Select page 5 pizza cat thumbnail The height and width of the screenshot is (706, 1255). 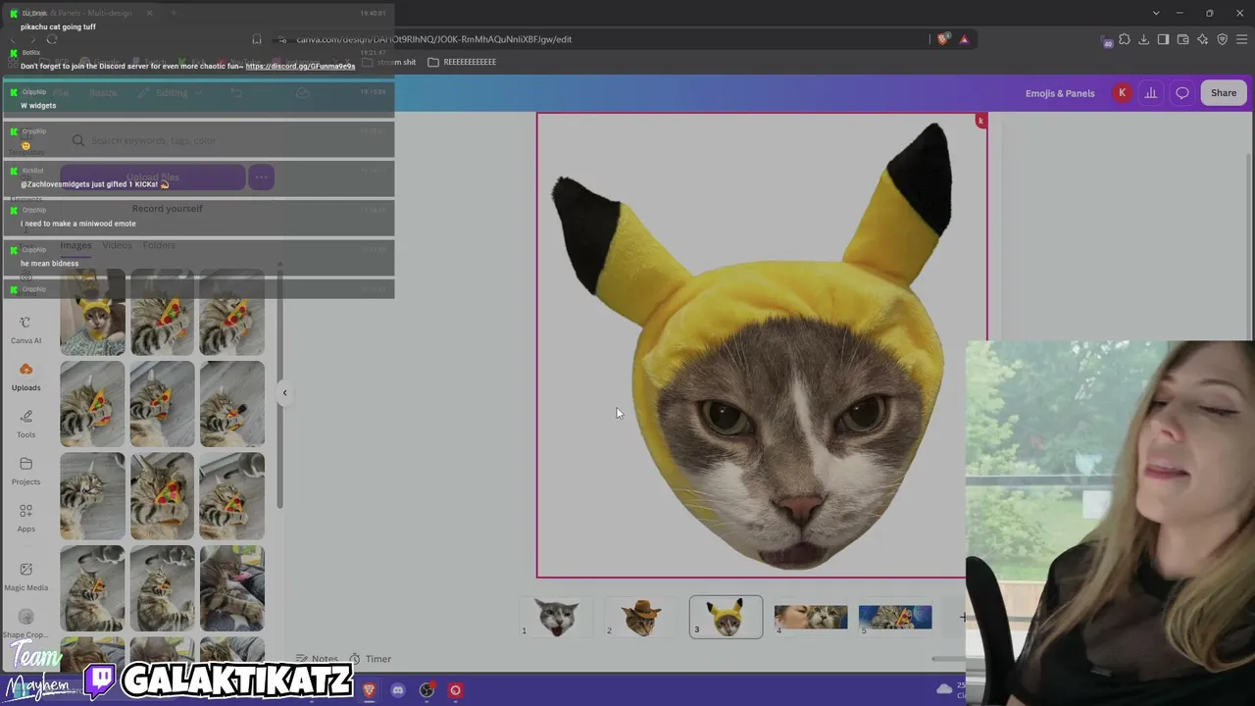click(895, 617)
